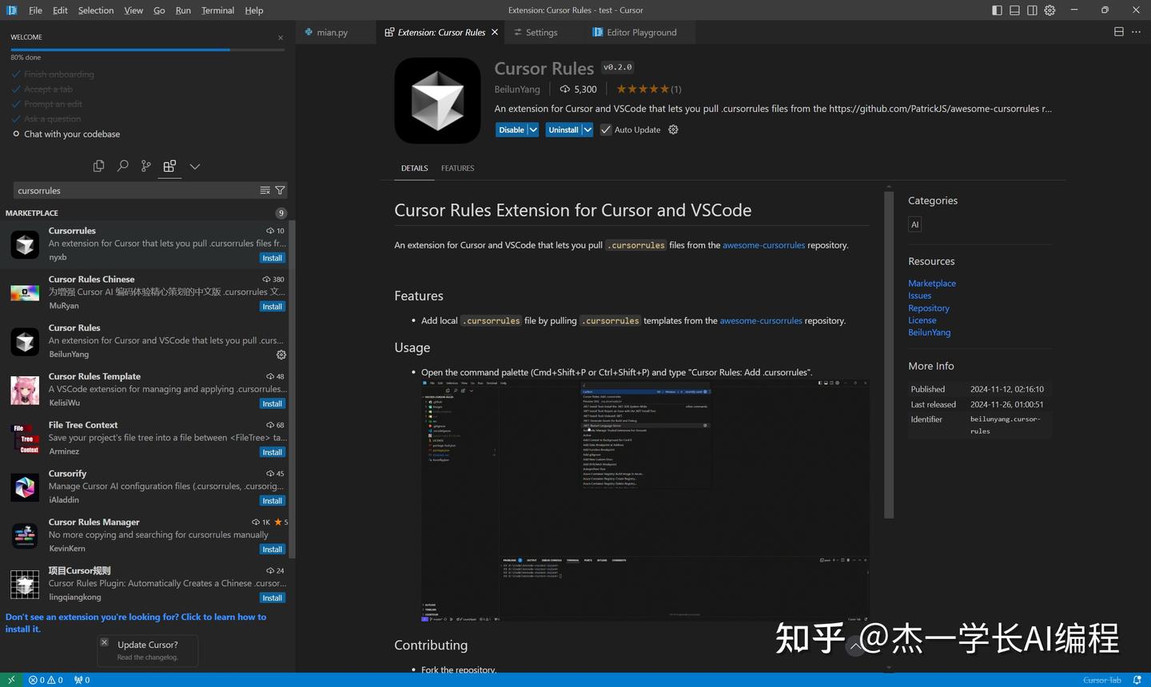Image resolution: width=1151 pixels, height=687 pixels.
Task: Open the Run menu
Action: [x=183, y=10]
